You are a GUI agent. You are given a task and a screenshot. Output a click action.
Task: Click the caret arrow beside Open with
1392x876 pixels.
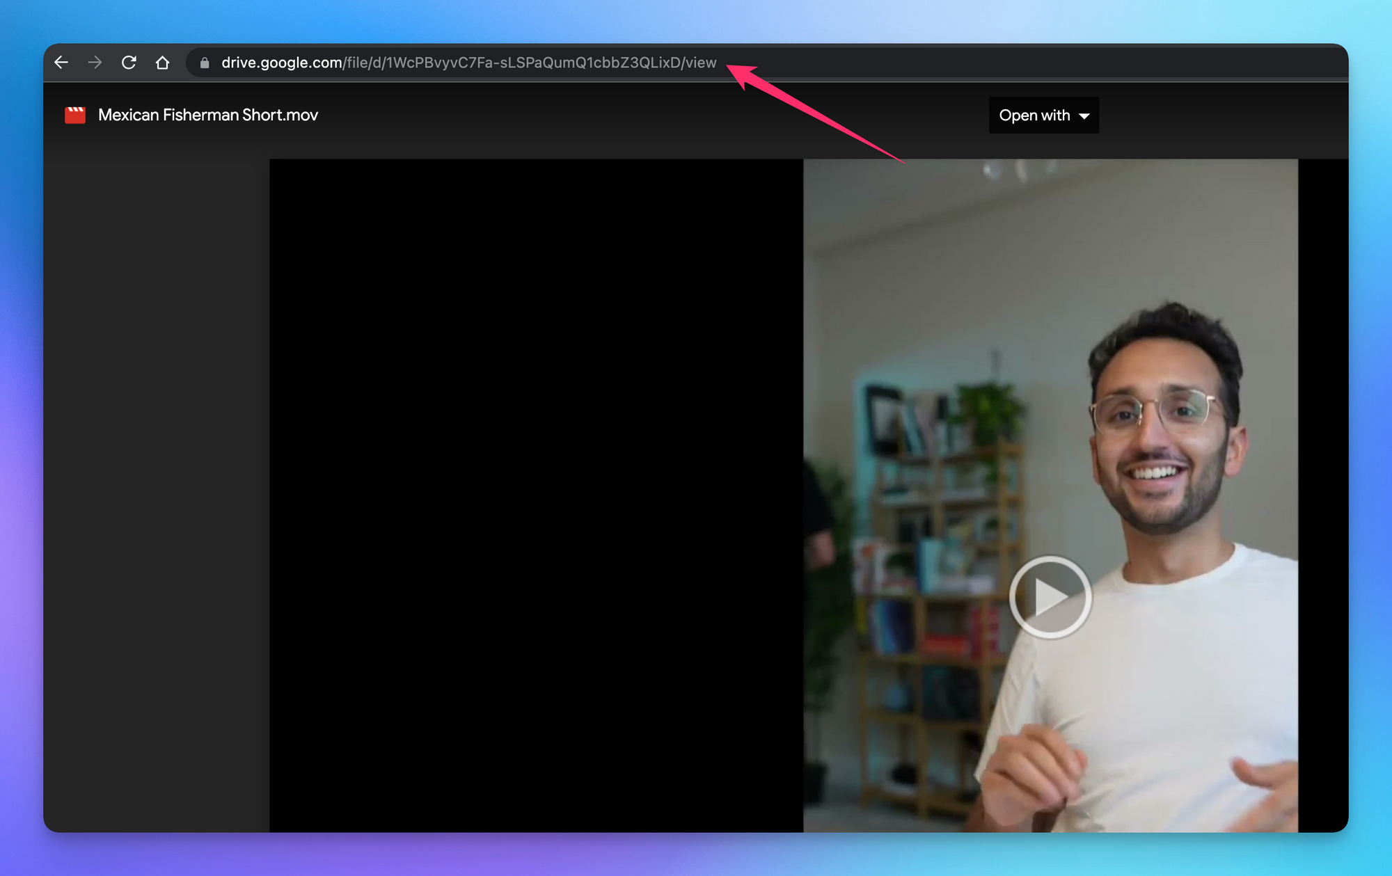pyautogui.click(x=1084, y=116)
